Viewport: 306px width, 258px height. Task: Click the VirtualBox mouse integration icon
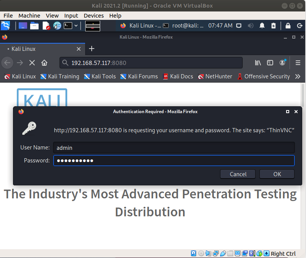pyautogui.click(x=259, y=253)
